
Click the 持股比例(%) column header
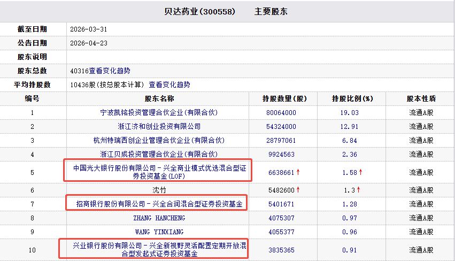[352, 98]
